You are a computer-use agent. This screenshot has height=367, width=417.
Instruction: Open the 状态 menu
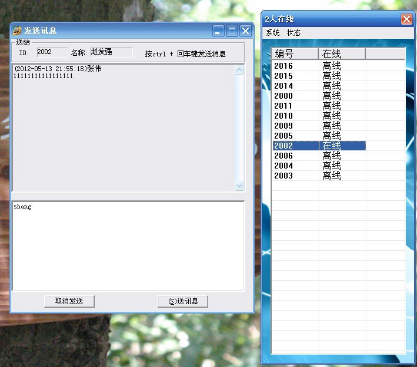click(x=293, y=33)
